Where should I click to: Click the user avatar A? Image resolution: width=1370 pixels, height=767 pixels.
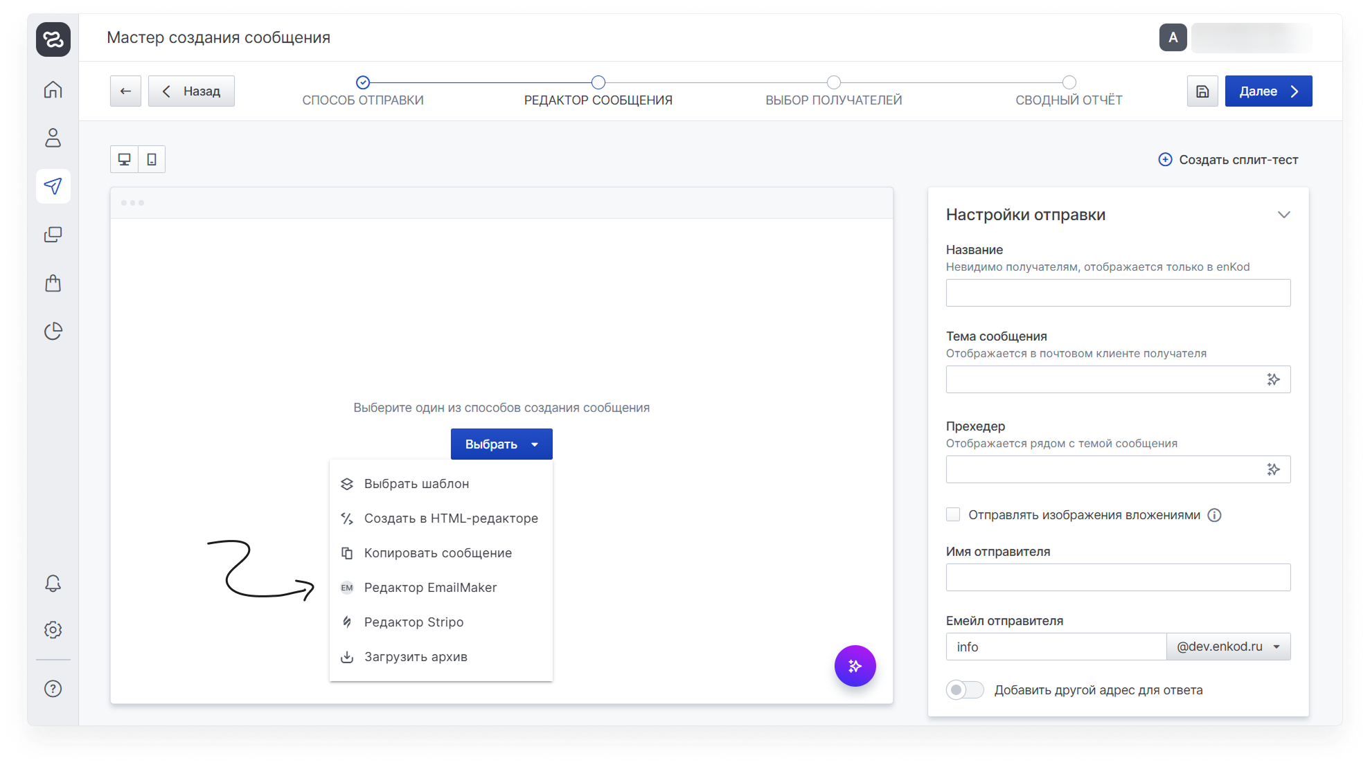click(x=1173, y=37)
